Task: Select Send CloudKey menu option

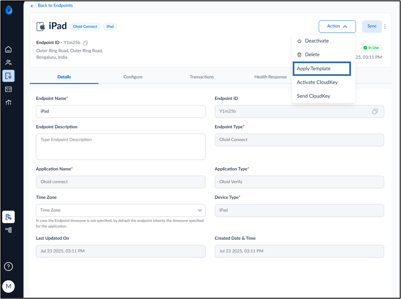Action: pos(323,96)
